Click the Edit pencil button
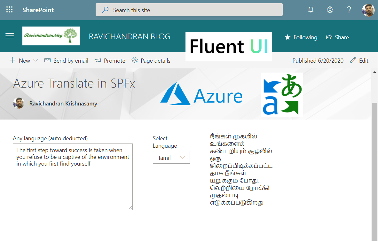This screenshot has height=241, width=378. [x=359, y=60]
